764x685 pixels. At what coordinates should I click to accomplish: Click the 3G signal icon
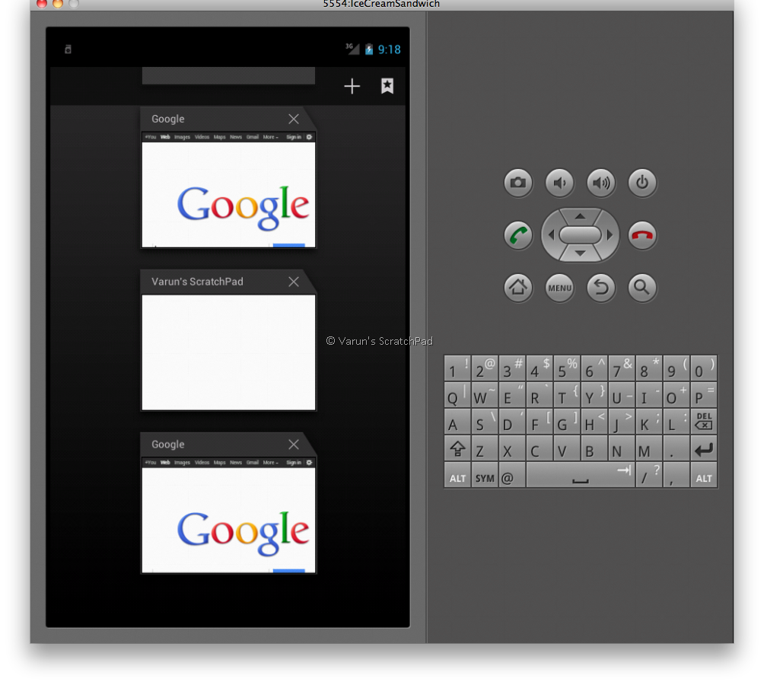[x=352, y=49]
